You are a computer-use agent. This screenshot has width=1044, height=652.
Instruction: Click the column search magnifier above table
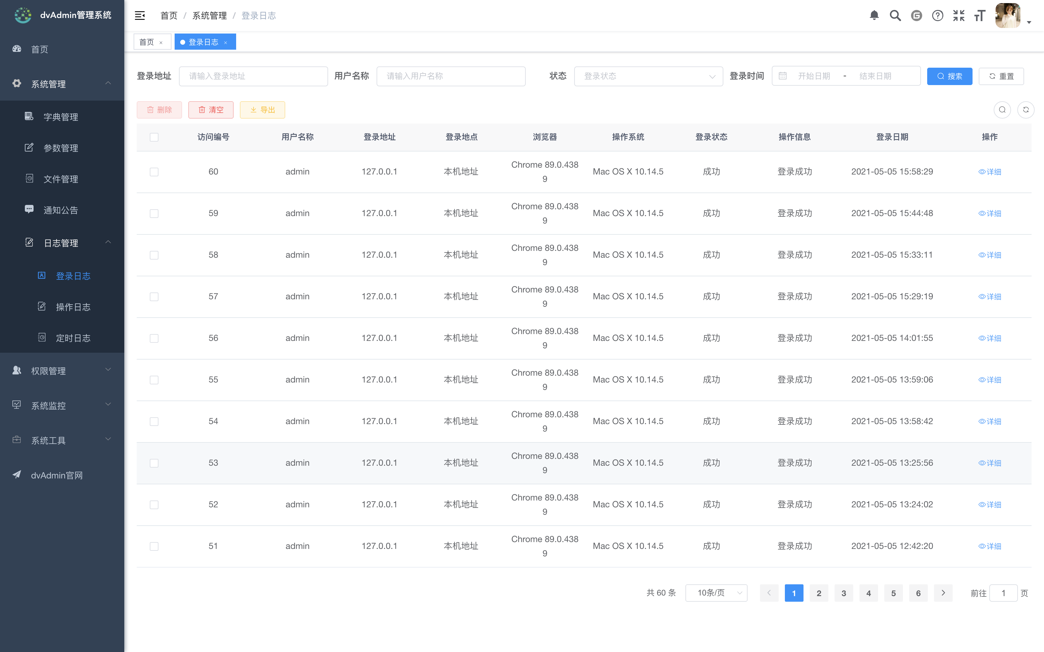click(1002, 110)
